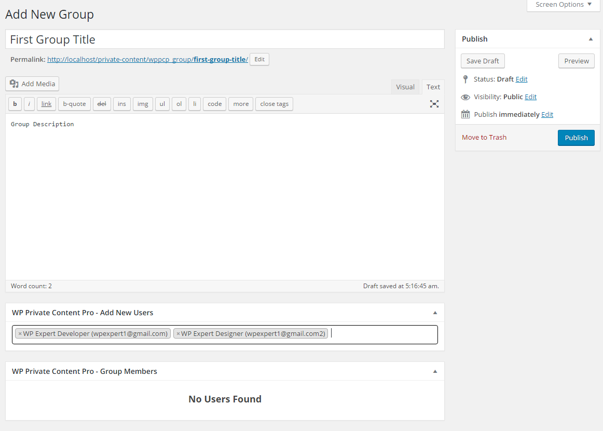Click the Save Draft button
This screenshot has height=431, width=603.
(x=483, y=61)
